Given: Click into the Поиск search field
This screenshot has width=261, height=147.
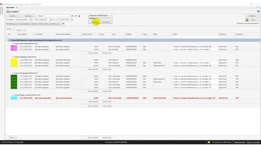Looking at the screenshot, I should click(x=57, y=16).
